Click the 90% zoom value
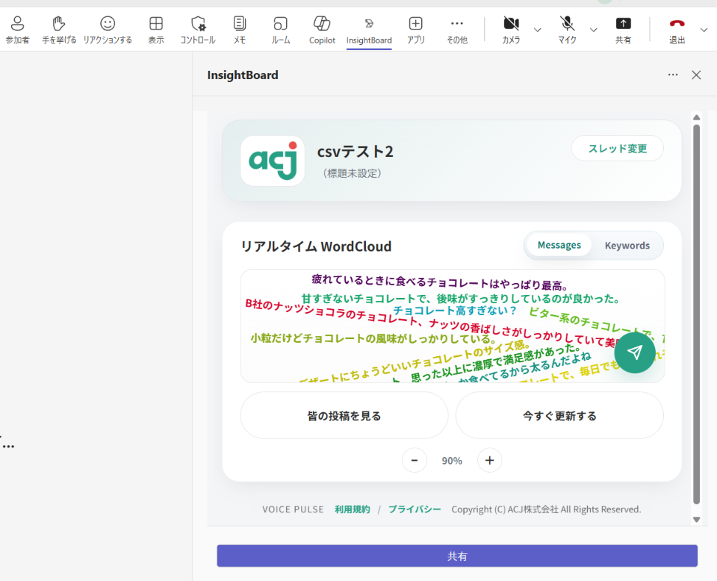The width and height of the screenshot is (717, 581). pyautogui.click(x=451, y=461)
